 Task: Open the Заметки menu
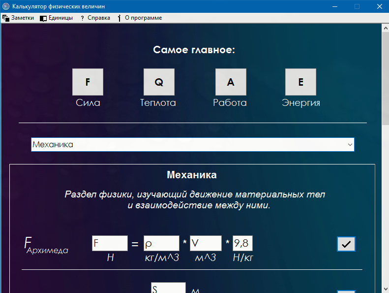(x=18, y=18)
